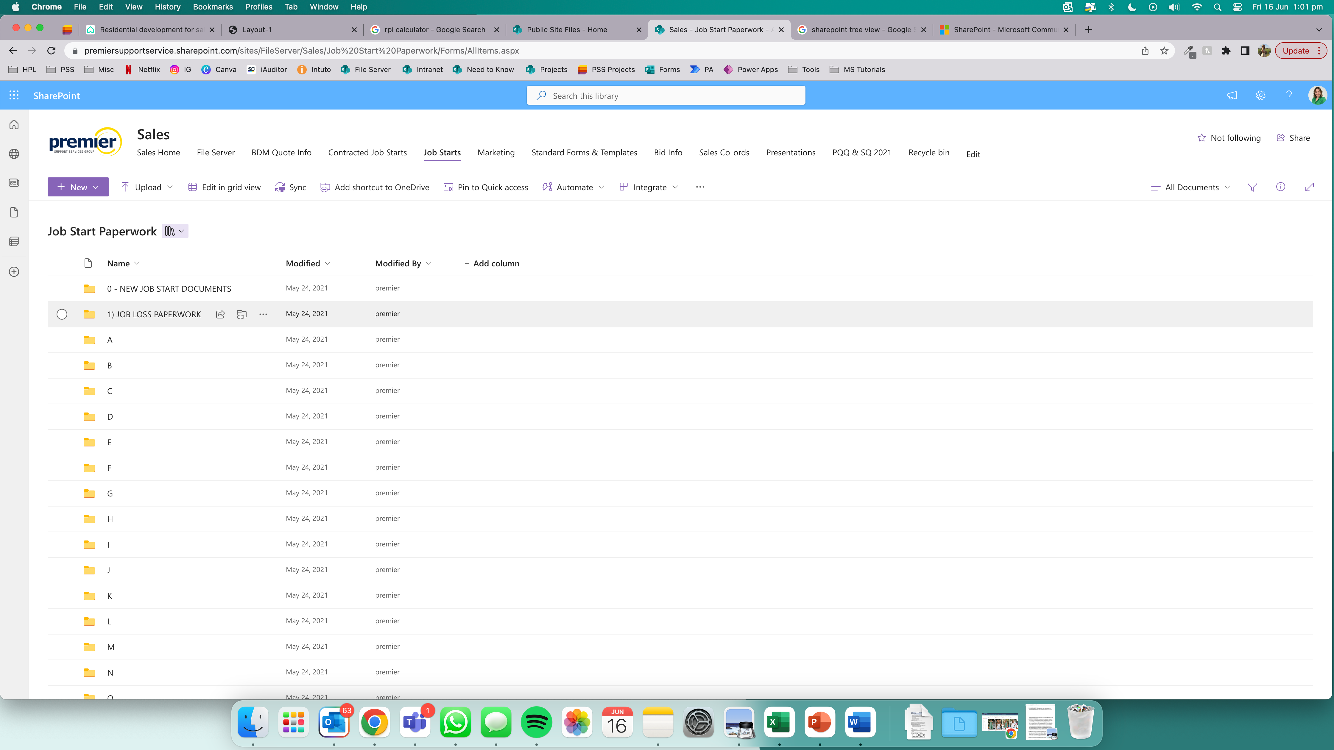Expand the Name column sort options
The height and width of the screenshot is (750, 1334).
pyautogui.click(x=137, y=263)
